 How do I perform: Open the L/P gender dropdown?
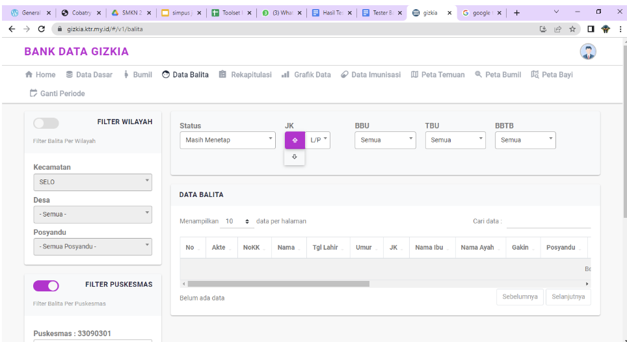[x=318, y=140]
